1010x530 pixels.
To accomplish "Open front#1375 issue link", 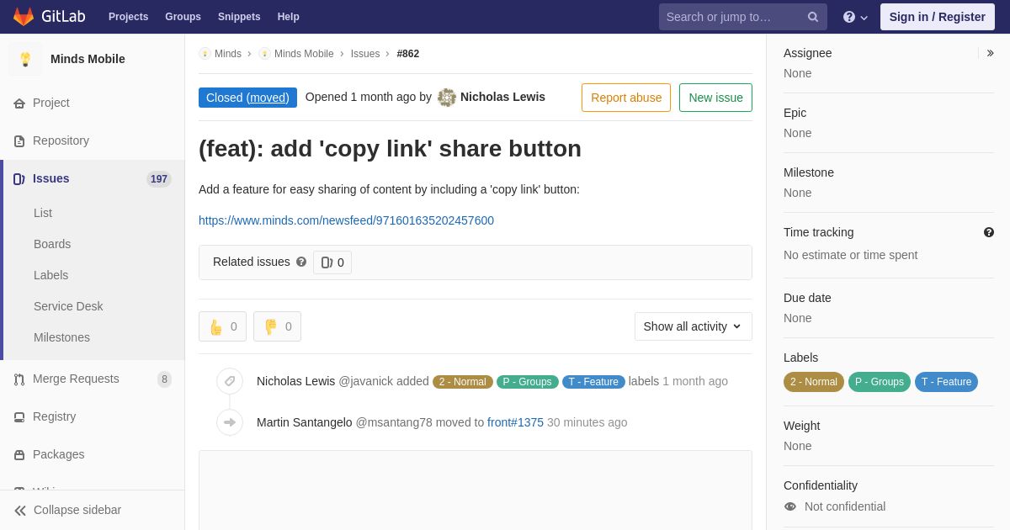I will (515, 422).
